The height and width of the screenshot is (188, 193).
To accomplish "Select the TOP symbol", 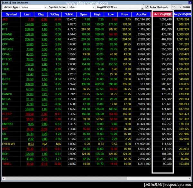I will click(5, 119).
